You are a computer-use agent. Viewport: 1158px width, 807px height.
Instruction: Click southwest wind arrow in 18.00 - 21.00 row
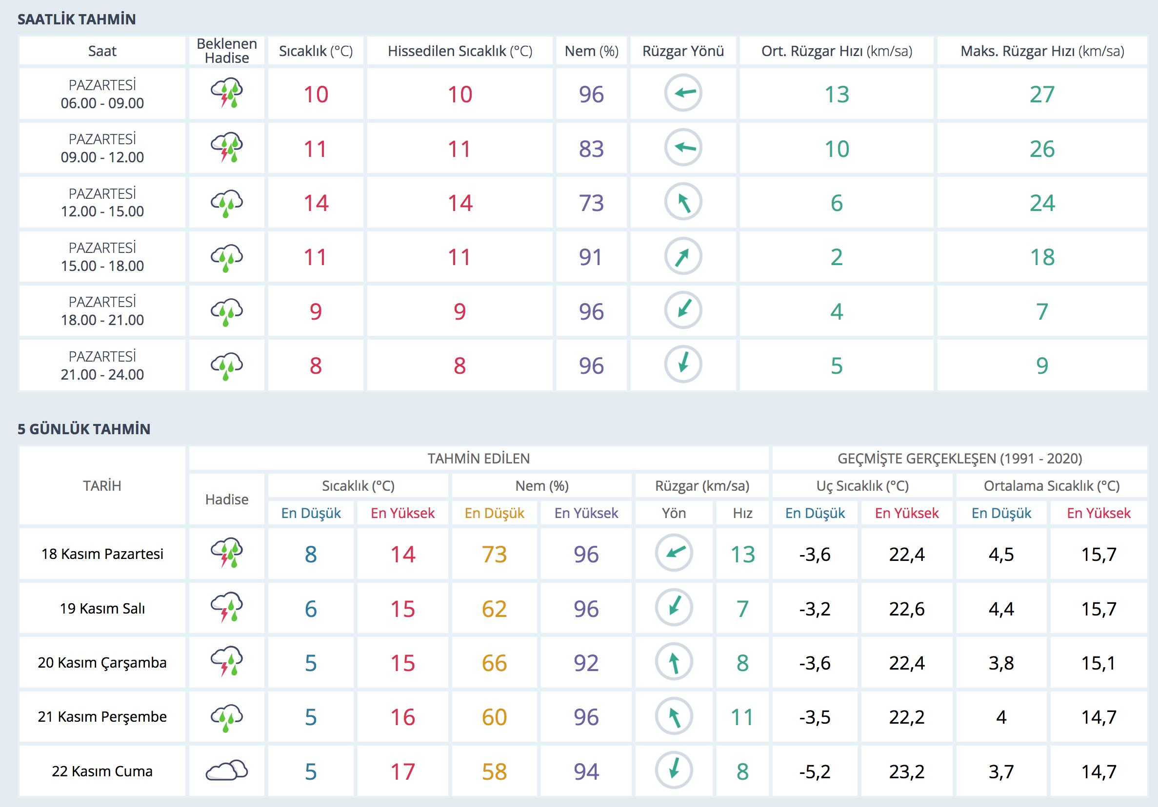tap(683, 310)
